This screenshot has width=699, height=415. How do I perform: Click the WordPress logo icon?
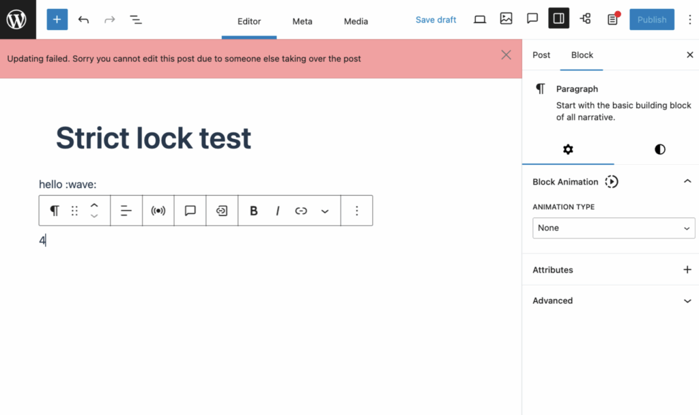tap(17, 19)
